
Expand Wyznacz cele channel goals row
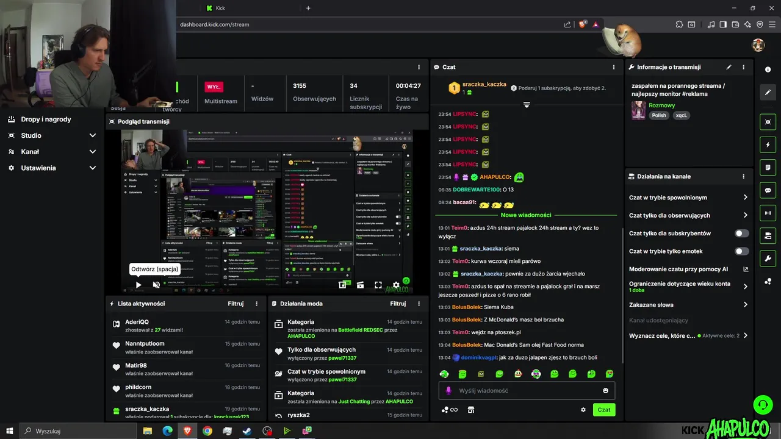pos(688,335)
